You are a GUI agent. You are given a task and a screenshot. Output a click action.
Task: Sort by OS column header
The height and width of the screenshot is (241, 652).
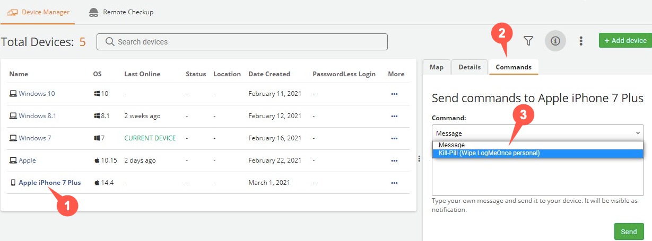[97, 74]
